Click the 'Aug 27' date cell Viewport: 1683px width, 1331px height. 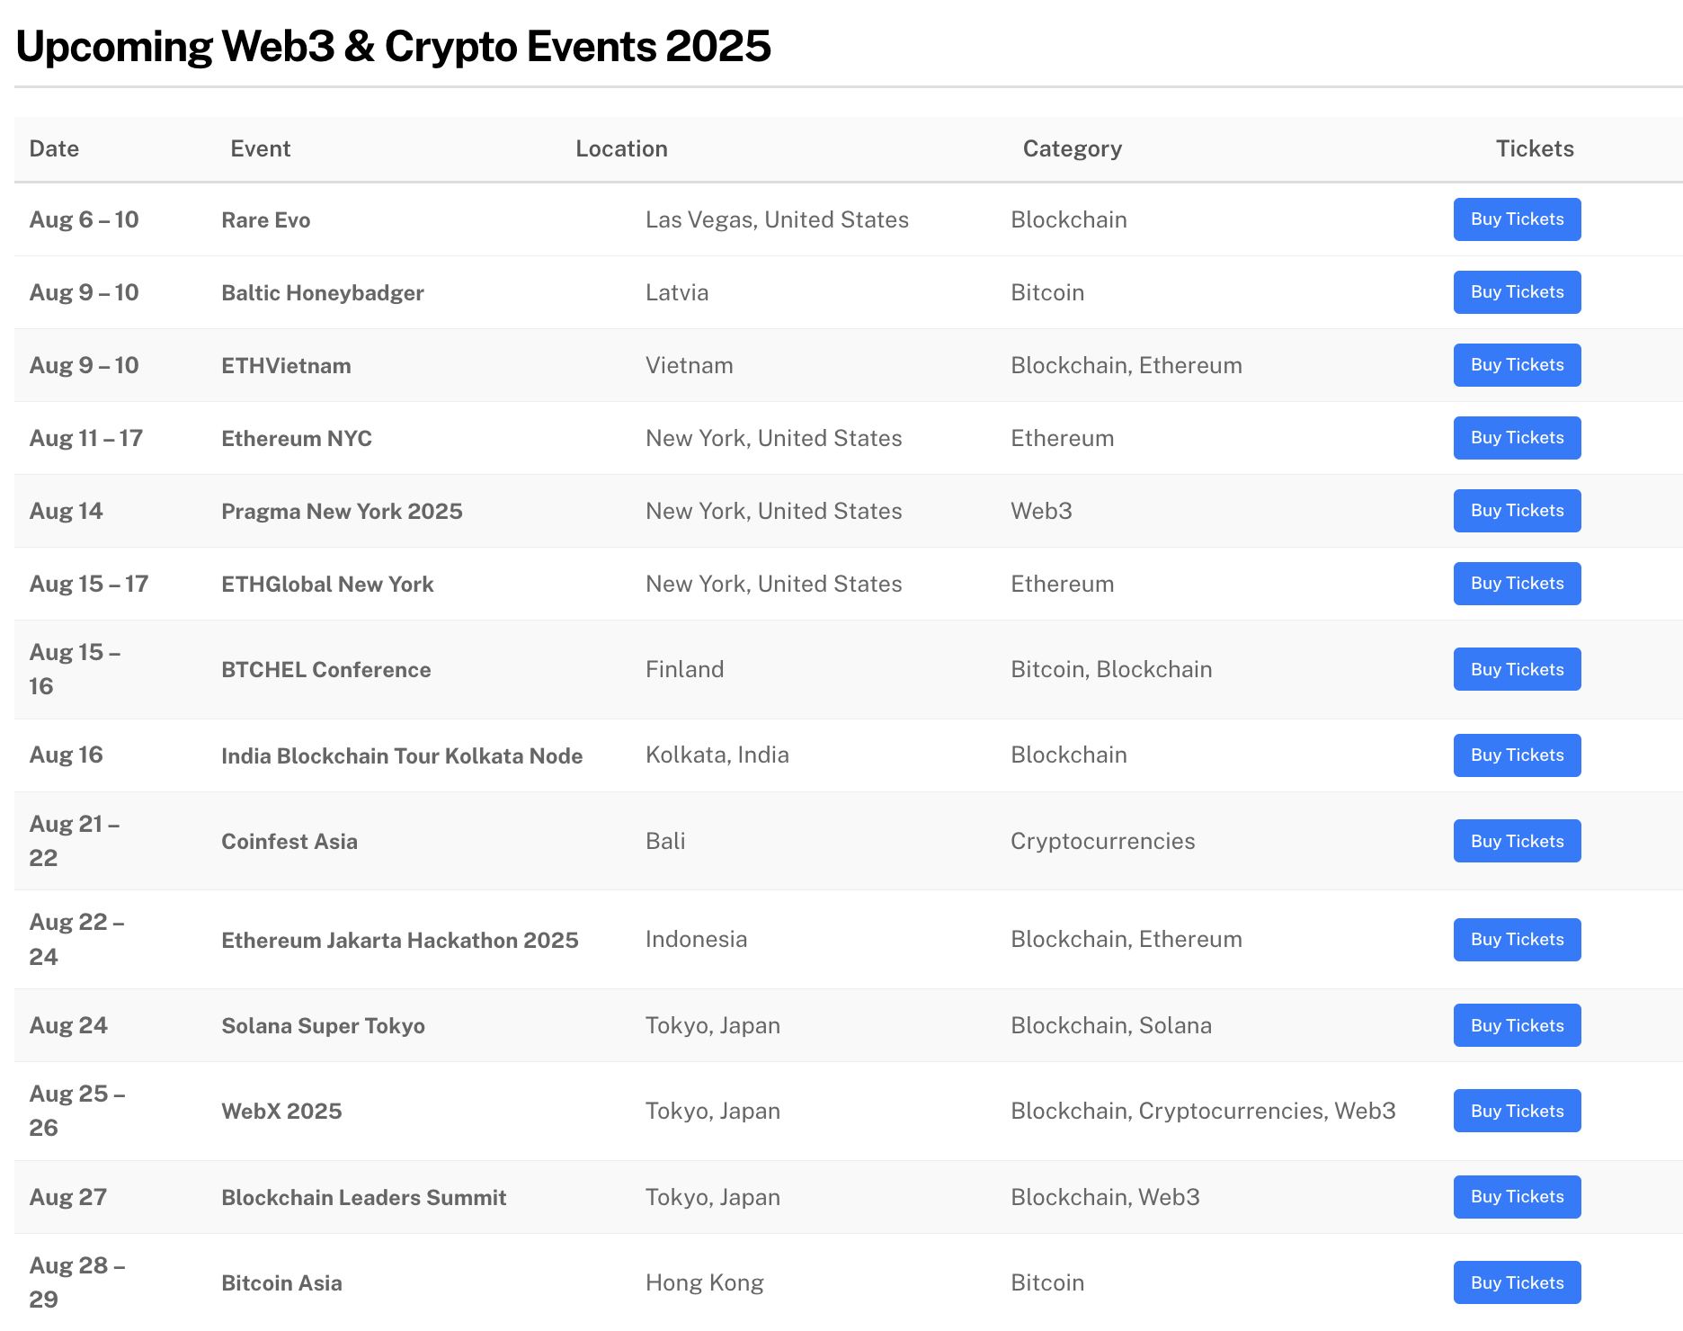pyautogui.click(x=67, y=1198)
